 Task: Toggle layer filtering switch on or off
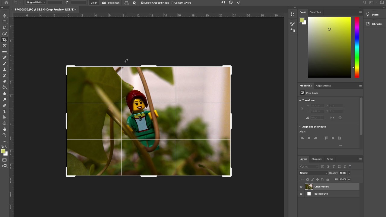(350, 166)
